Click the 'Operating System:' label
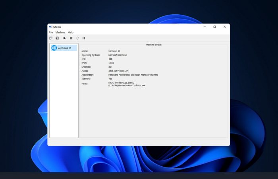Viewport: 278px width, 179px height. 91,55
